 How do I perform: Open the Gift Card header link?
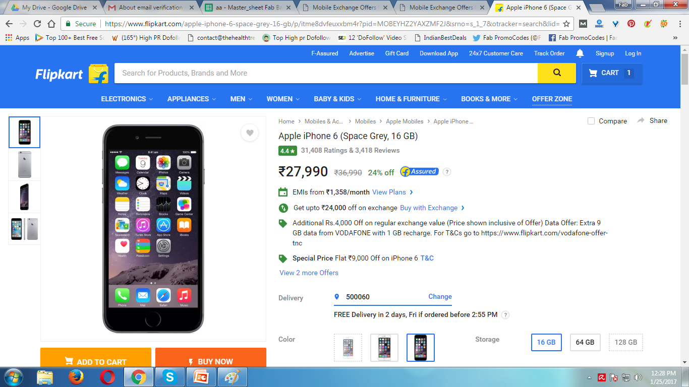pyautogui.click(x=397, y=53)
